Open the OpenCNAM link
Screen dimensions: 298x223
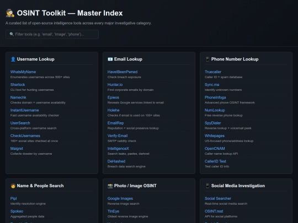pos(215,149)
